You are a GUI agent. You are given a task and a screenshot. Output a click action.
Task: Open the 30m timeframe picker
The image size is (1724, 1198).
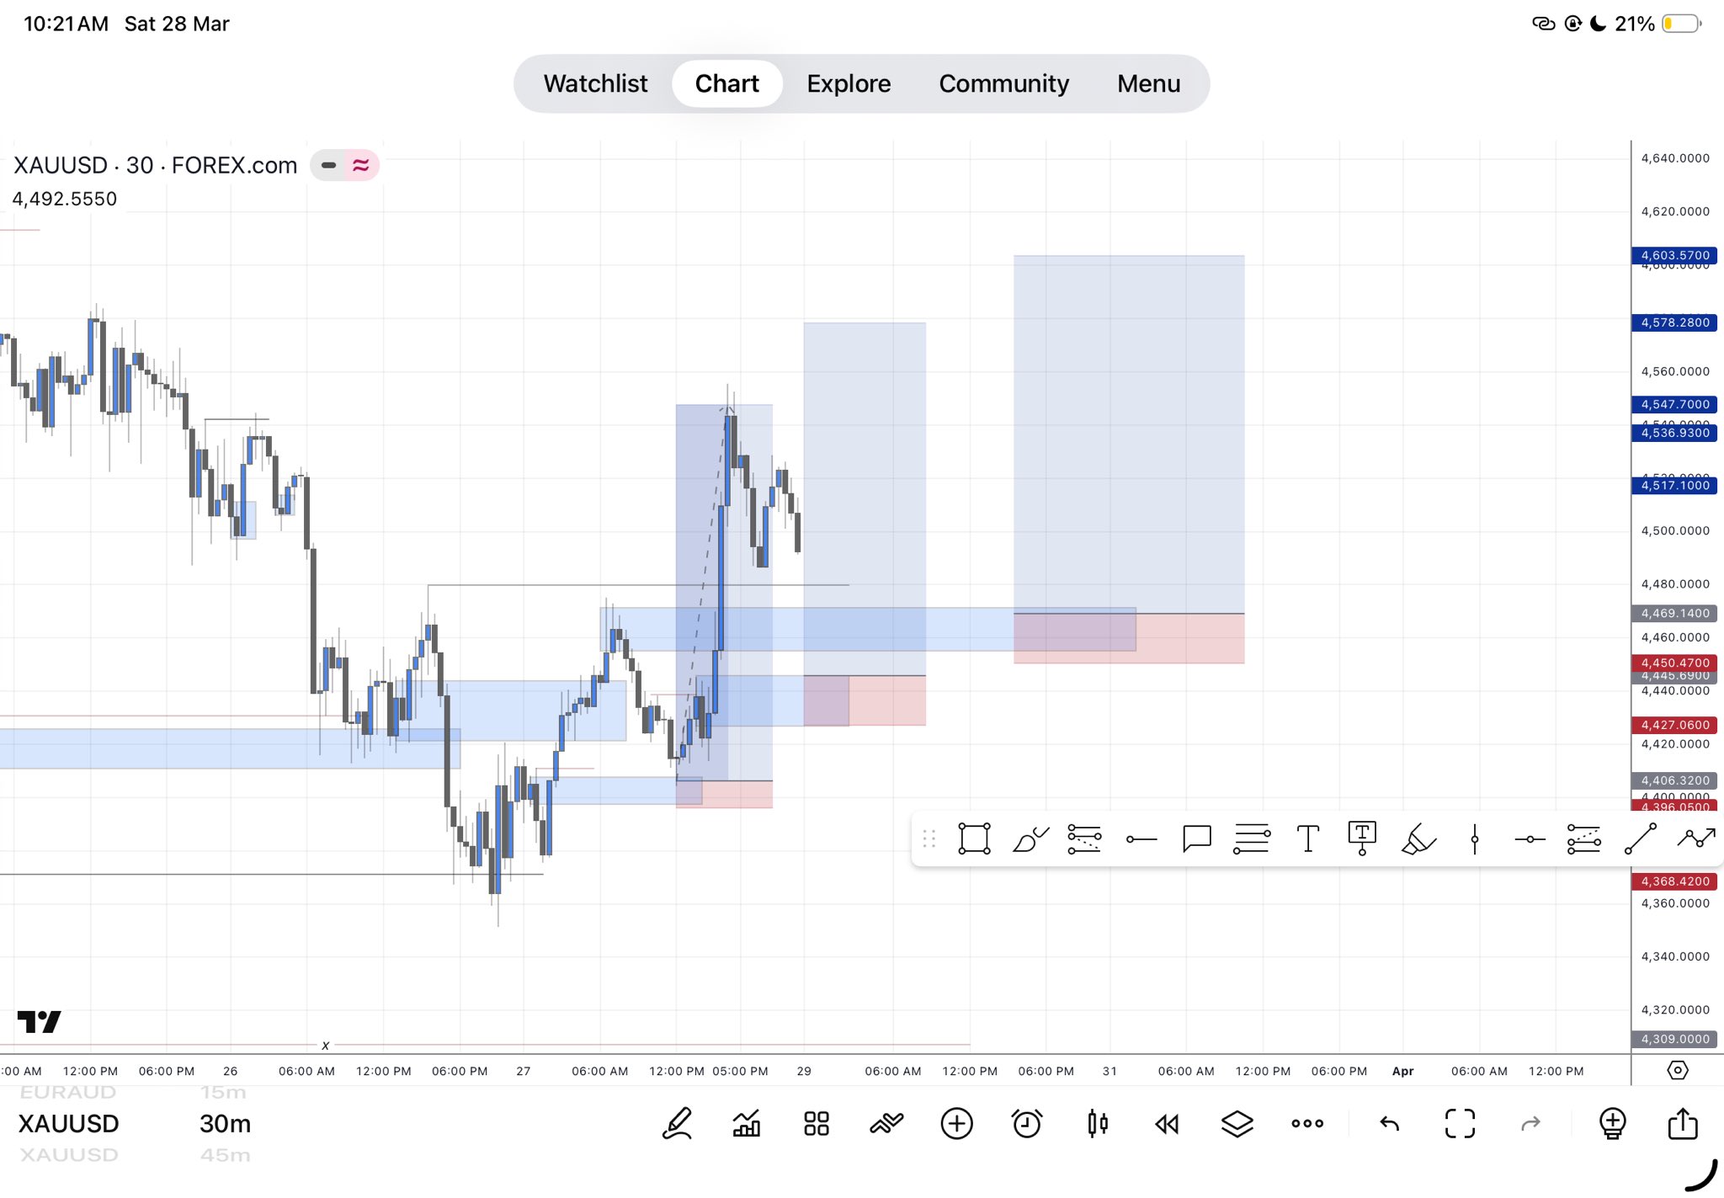point(225,1123)
